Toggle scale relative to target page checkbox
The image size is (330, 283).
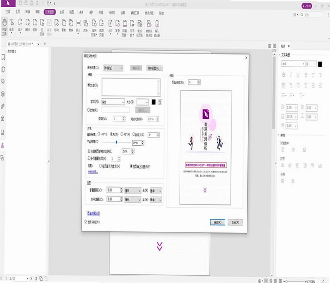coord(89,151)
